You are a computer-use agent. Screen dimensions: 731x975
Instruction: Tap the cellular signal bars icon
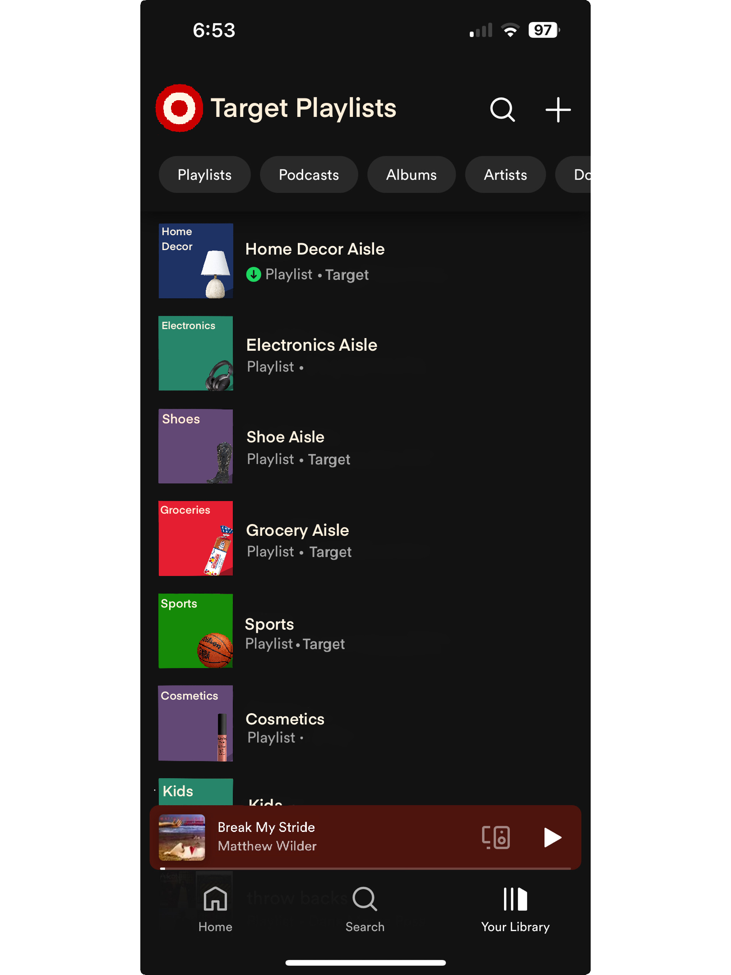[481, 30]
